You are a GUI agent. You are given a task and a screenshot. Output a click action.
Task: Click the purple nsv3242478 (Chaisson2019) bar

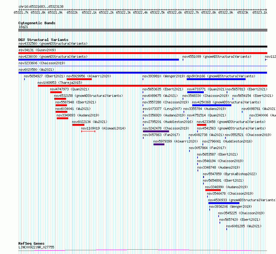pos(156,131)
